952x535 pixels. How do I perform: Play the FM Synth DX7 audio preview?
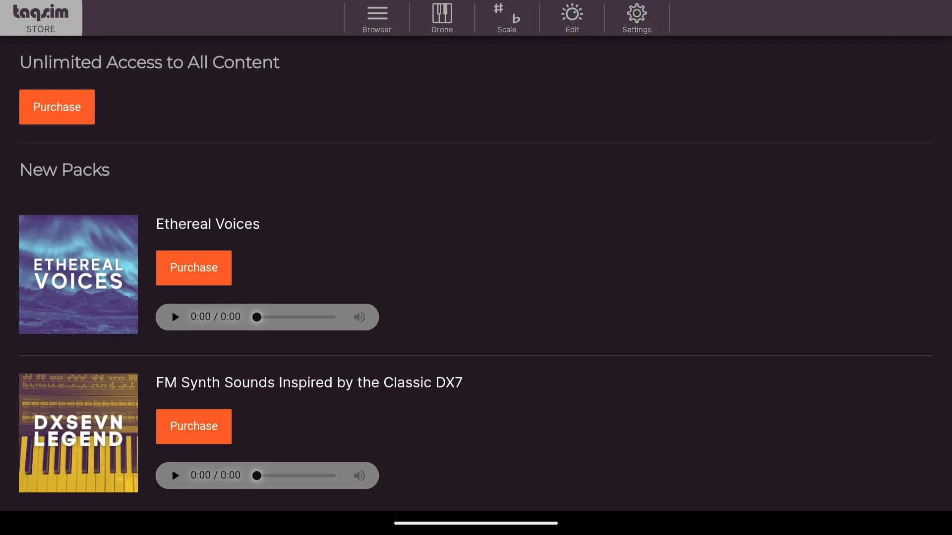click(x=175, y=476)
